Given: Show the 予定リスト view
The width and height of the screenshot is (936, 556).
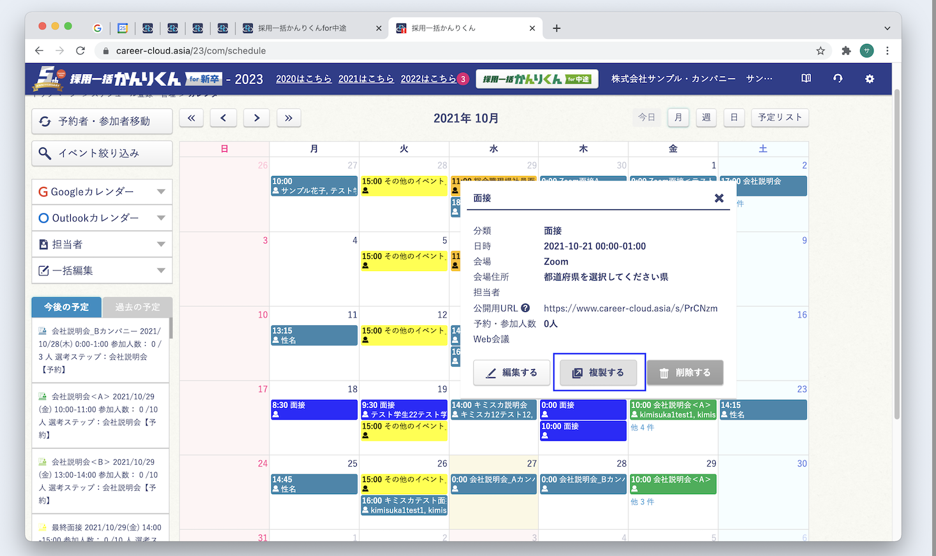Looking at the screenshot, I should [x=780, y=117].
